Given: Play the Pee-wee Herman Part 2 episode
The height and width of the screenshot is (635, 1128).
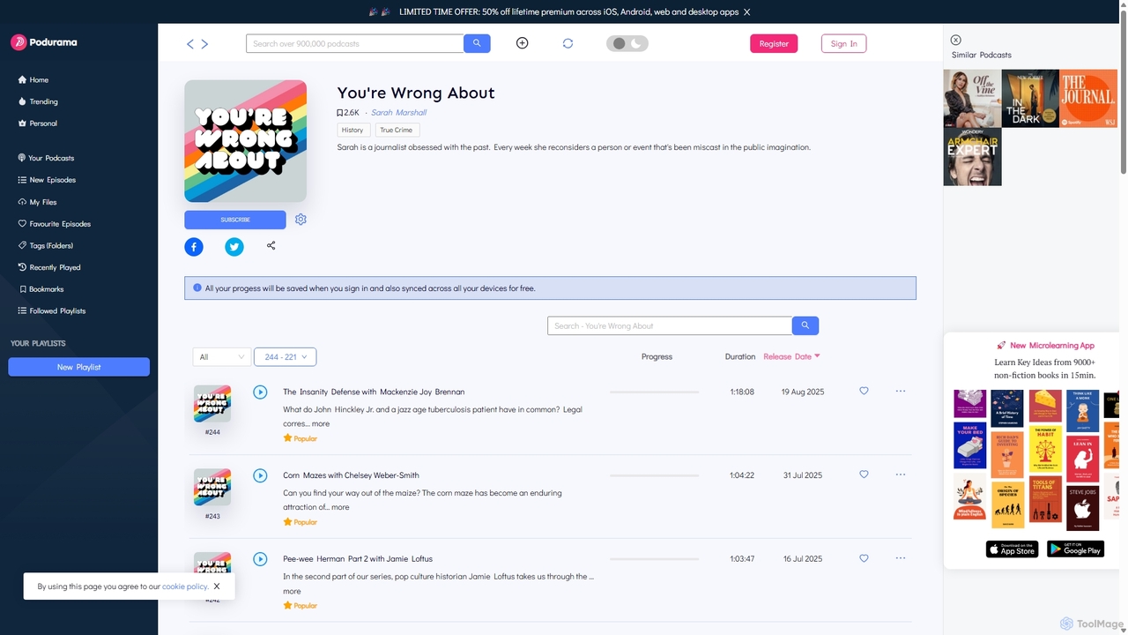Looking at the screenshot, I should pos(260,559).
